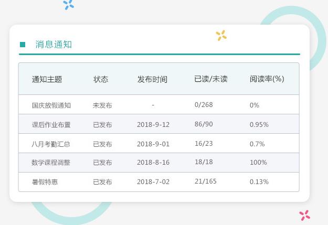
Task: Click the 阅读率(%) column header
Action: coord(267,79)
